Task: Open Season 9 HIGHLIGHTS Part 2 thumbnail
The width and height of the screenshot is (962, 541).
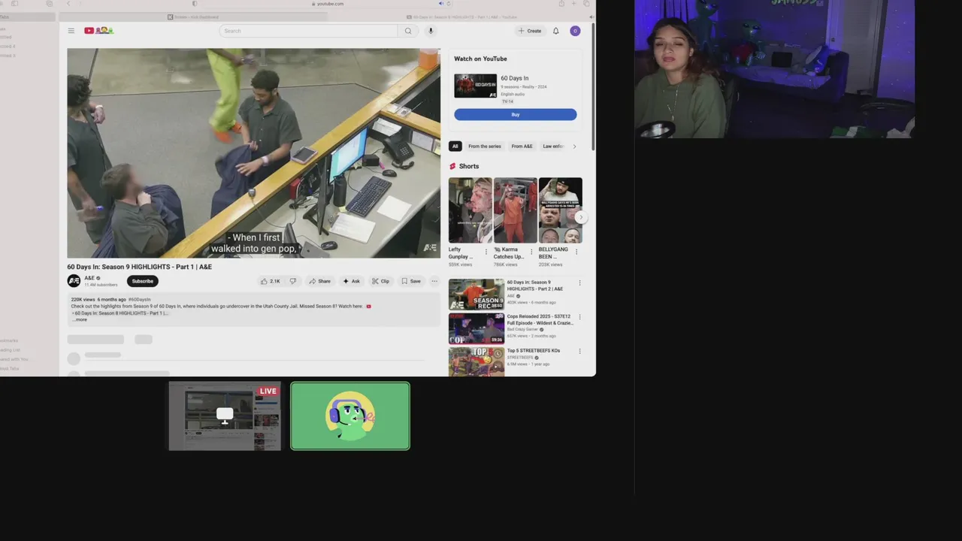Action: (x=476, y=295)
